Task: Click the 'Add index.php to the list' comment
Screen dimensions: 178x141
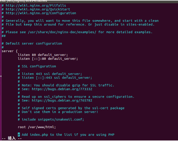Action: click(68, 134)
